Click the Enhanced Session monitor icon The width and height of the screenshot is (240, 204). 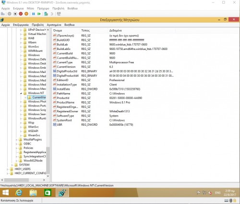pos(59,14)
